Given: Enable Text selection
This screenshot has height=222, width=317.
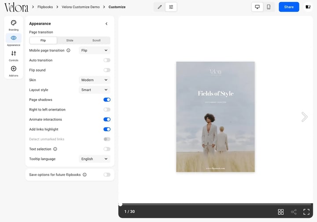Looking at the screenshot, I should point(107,149).
